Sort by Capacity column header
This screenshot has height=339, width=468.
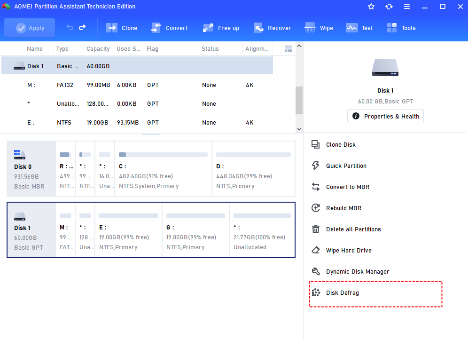(98, 49)
